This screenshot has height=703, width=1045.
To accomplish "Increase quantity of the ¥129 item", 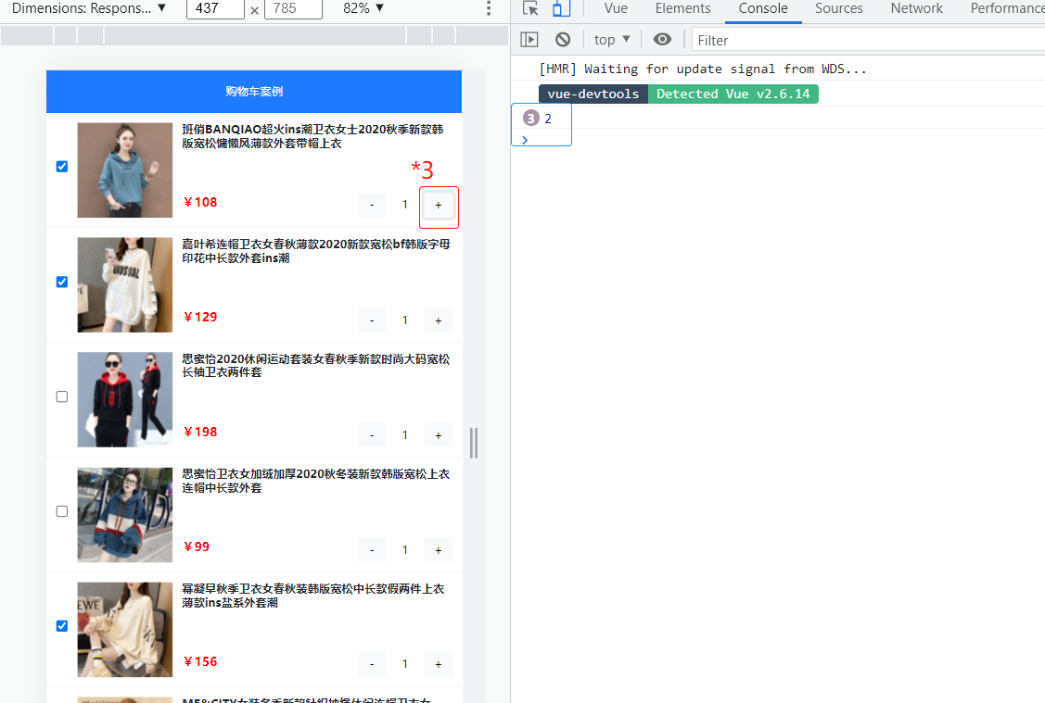I will 438,320.
